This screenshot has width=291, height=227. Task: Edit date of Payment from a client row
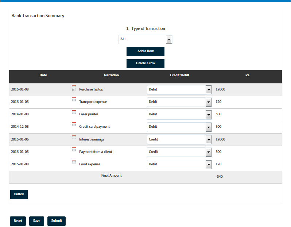point(20,152)
